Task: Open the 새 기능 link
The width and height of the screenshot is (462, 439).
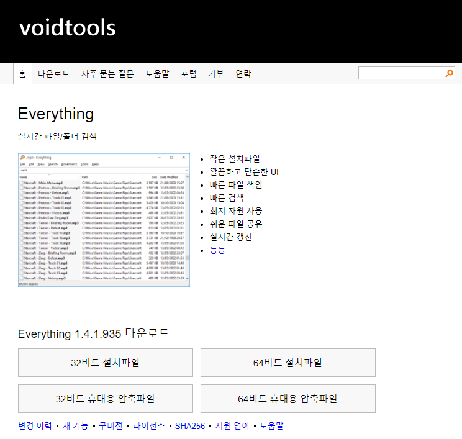Action: click(x=75, y=426)
